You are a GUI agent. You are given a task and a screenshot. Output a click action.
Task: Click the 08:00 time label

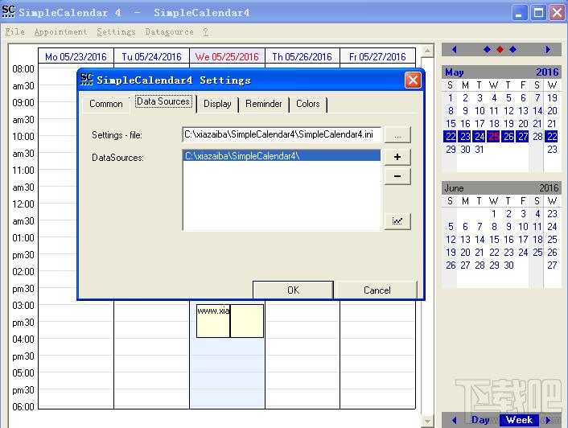(x=23, y=69)
